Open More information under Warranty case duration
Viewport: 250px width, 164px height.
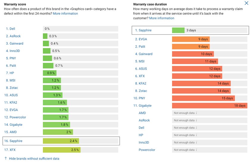(162, 18)
